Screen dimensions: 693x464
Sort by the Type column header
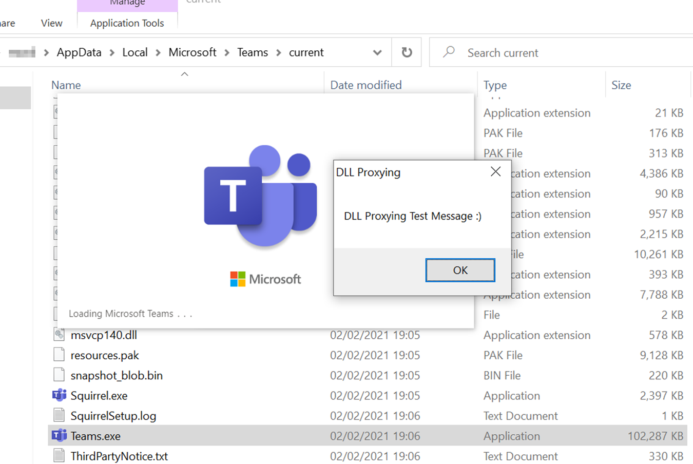(x=495, y=85)
